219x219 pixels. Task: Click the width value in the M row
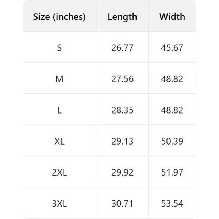[172, 79]
